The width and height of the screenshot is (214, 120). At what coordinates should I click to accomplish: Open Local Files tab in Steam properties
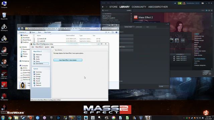[x=128, y=27]
